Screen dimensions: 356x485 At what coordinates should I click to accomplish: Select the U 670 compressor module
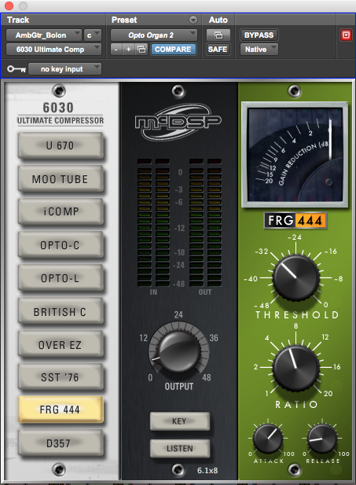tap(61, 145)
